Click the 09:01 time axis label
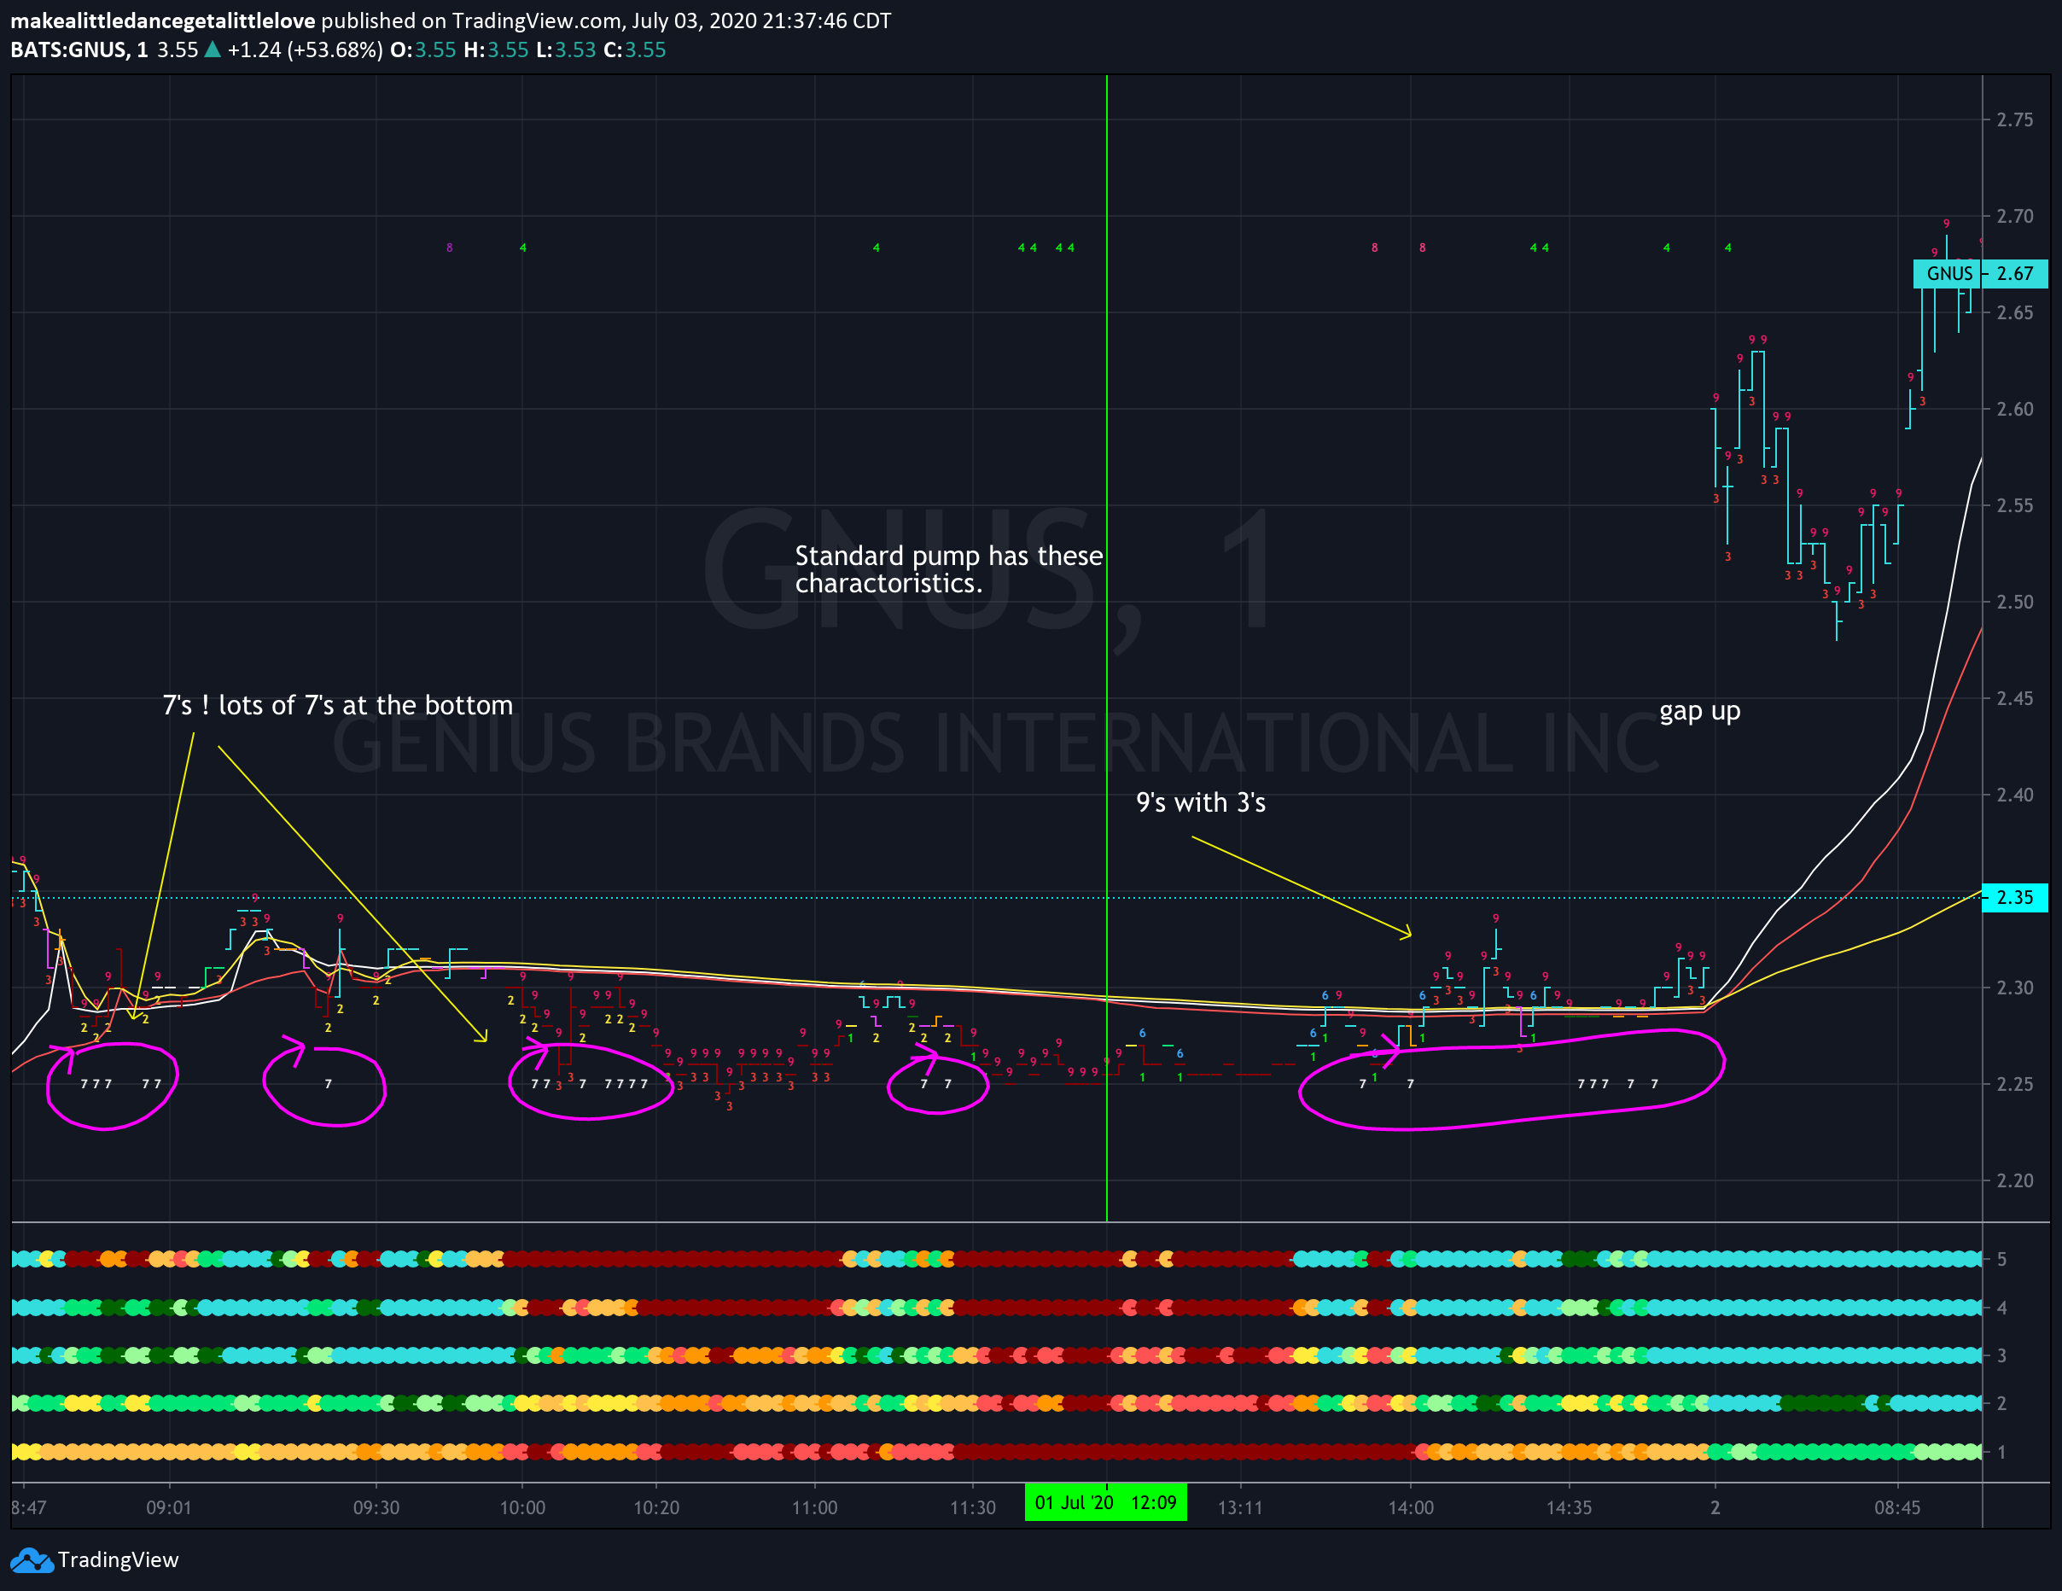 tap(169, 1508)
